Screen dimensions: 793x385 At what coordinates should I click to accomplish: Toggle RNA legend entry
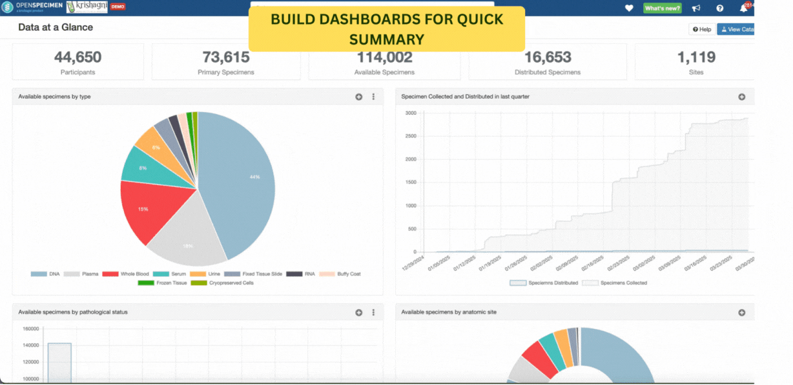tap(301, 274)
